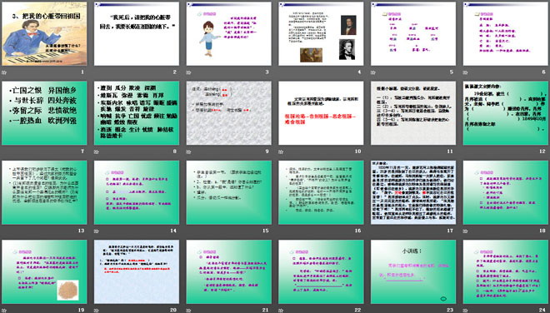Click the animation star under slide 5
Viewport: 550px width, 313px height.
373,72
